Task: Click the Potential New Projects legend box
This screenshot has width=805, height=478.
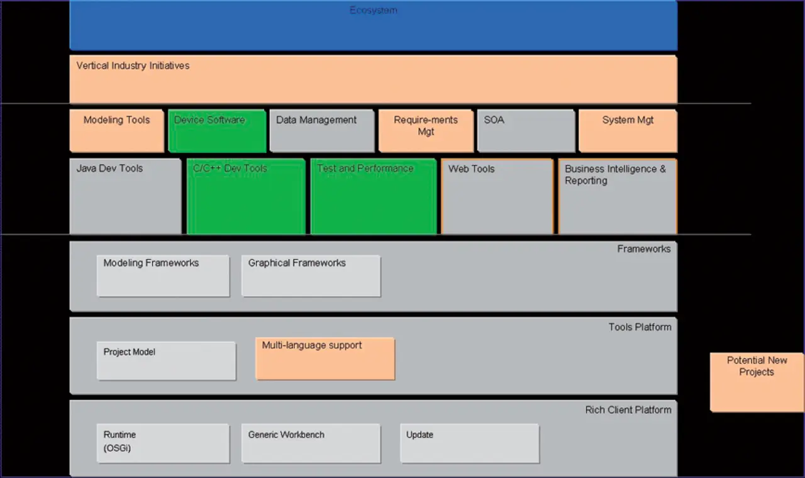Action: click(x=757, y=382)
